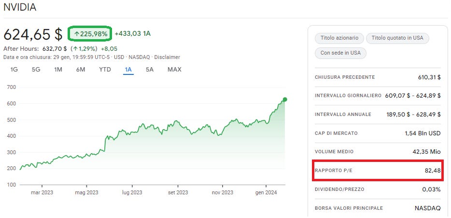Click the Con sede in USA chip

tap(340, 53)
